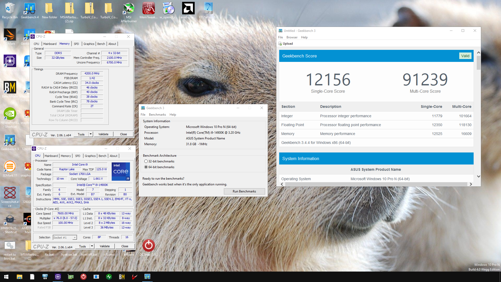Open the Geekbench 3 taskbar icon
501x282 pixels.
(147, 277)
